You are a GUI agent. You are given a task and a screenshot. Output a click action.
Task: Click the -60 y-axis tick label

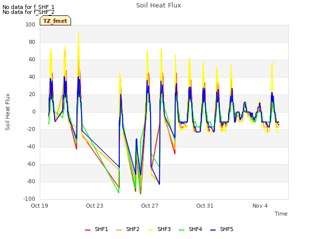pos(31,164)
